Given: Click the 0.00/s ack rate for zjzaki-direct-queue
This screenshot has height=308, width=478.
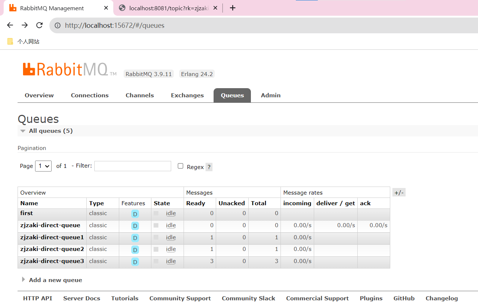Looking at the screenshot, I should pyautogui.click(x=378, y=225).
